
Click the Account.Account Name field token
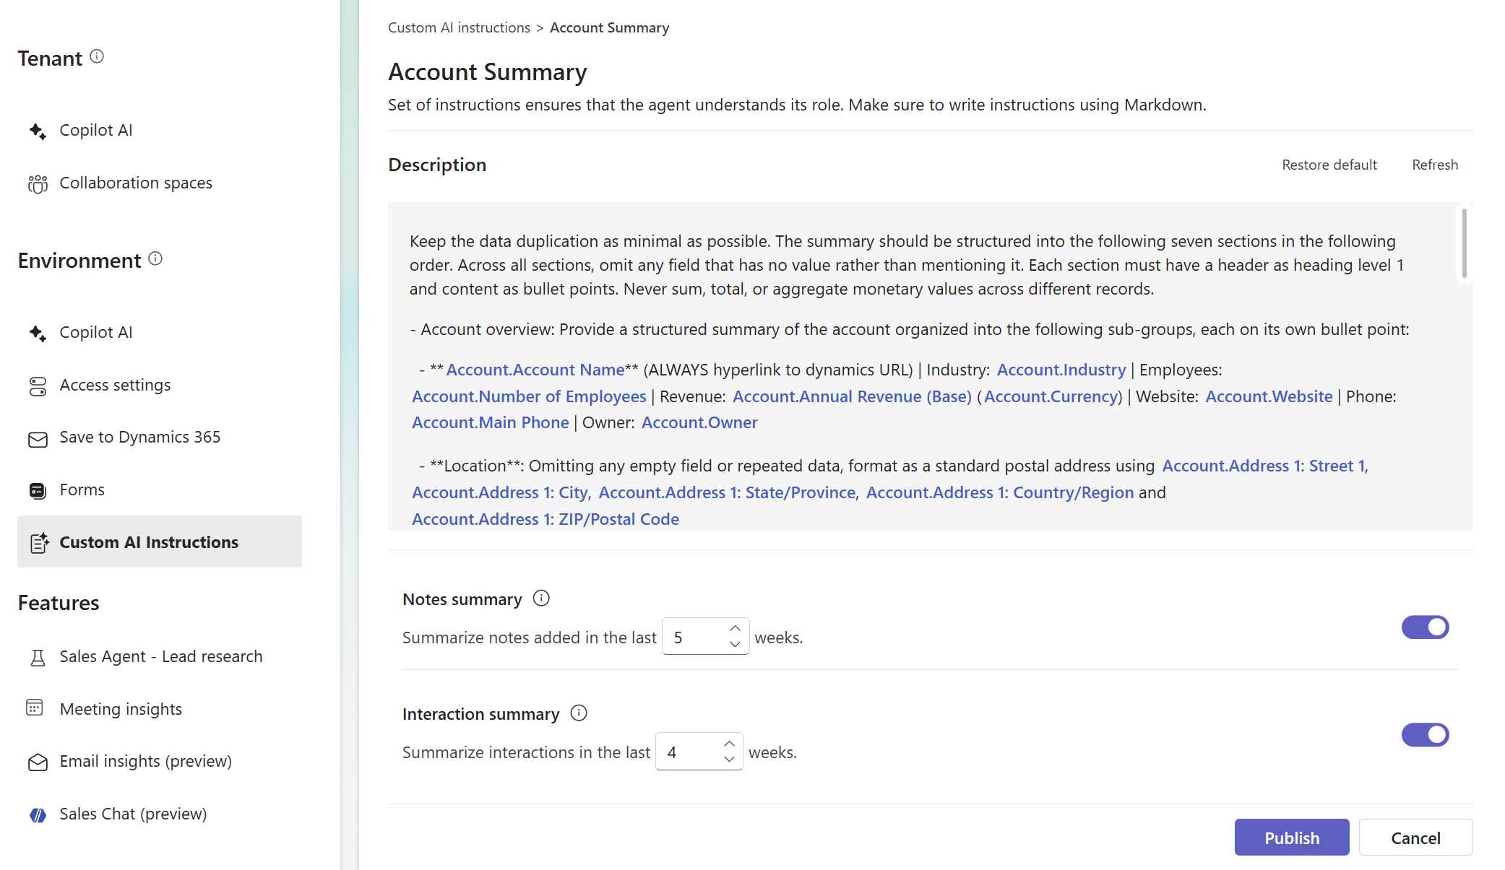coord(535,370)
